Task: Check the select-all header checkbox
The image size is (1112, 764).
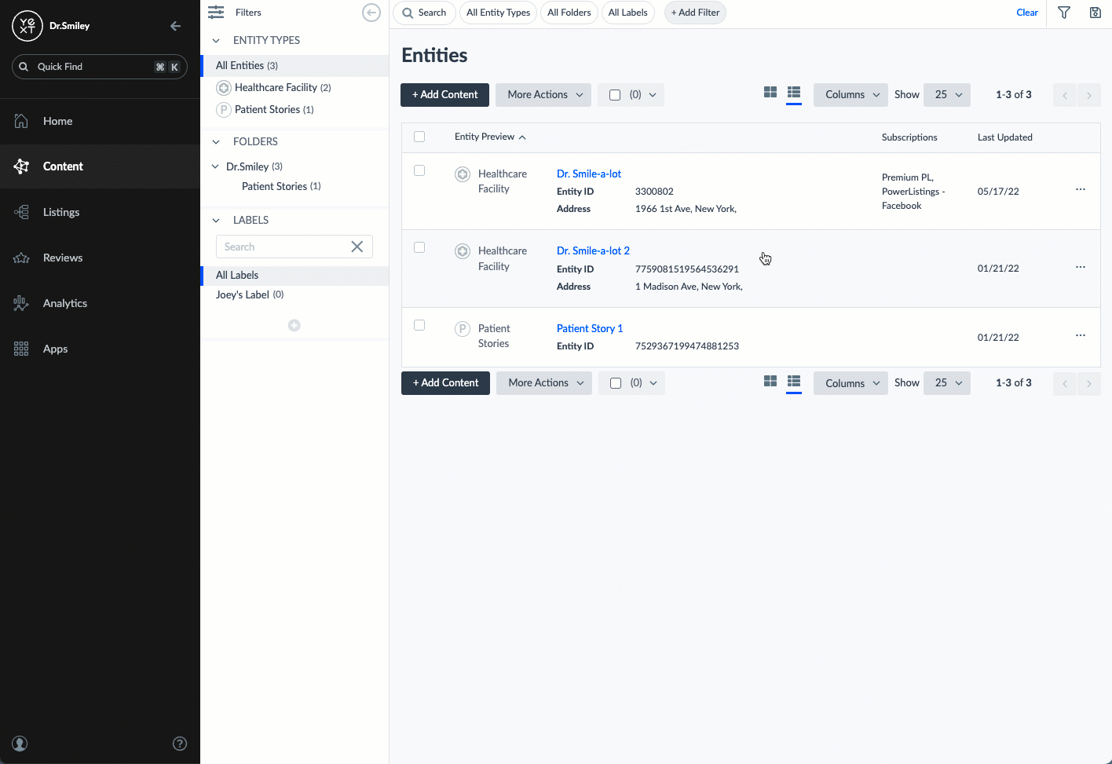Action: tap(419, 137)
